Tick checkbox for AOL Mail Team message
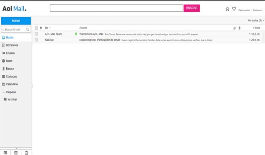This screenshot has width=265, height=155. coord(36,34)
